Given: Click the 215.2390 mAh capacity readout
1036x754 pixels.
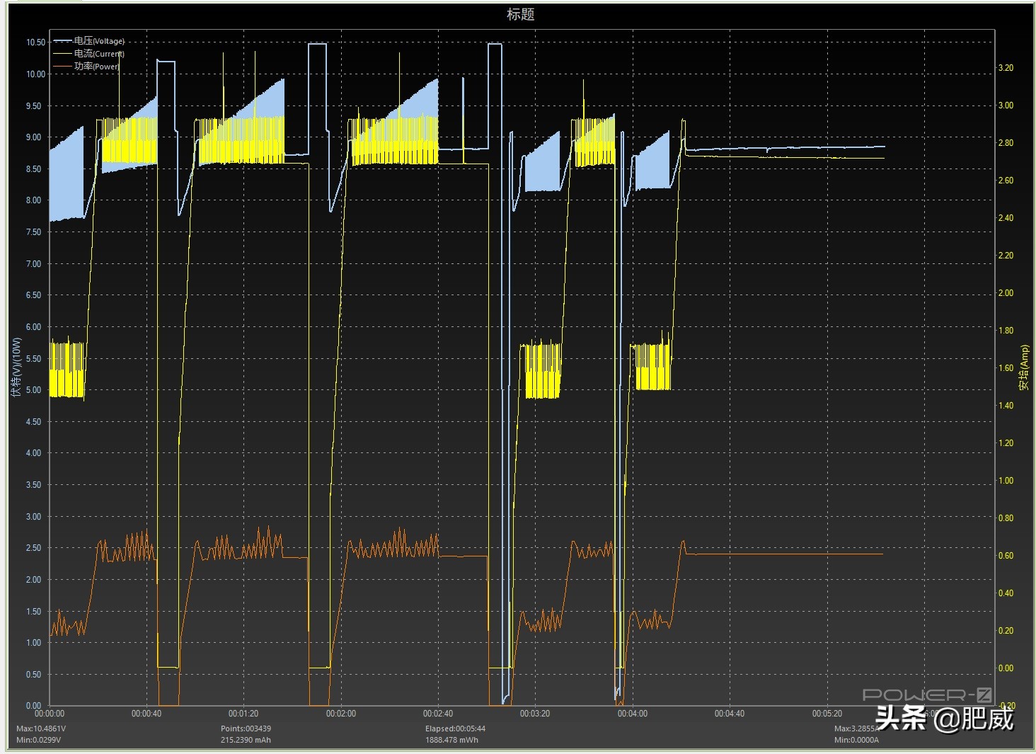Looking at the screenshot, I should coord(246,740).
